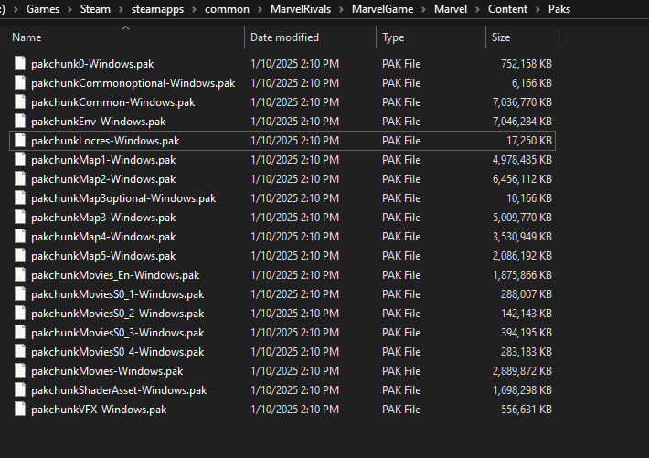Open the chevron after Content in breadcrumb
Image resolution: width=649 pixels, height=458 pixels.
point(537,9)
